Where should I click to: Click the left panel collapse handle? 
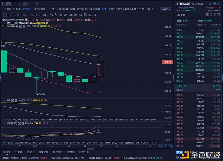(x=1, y=78)
